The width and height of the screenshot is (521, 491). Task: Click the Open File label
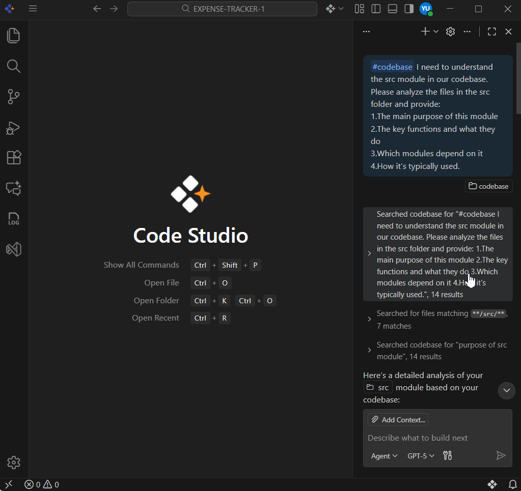161,283
